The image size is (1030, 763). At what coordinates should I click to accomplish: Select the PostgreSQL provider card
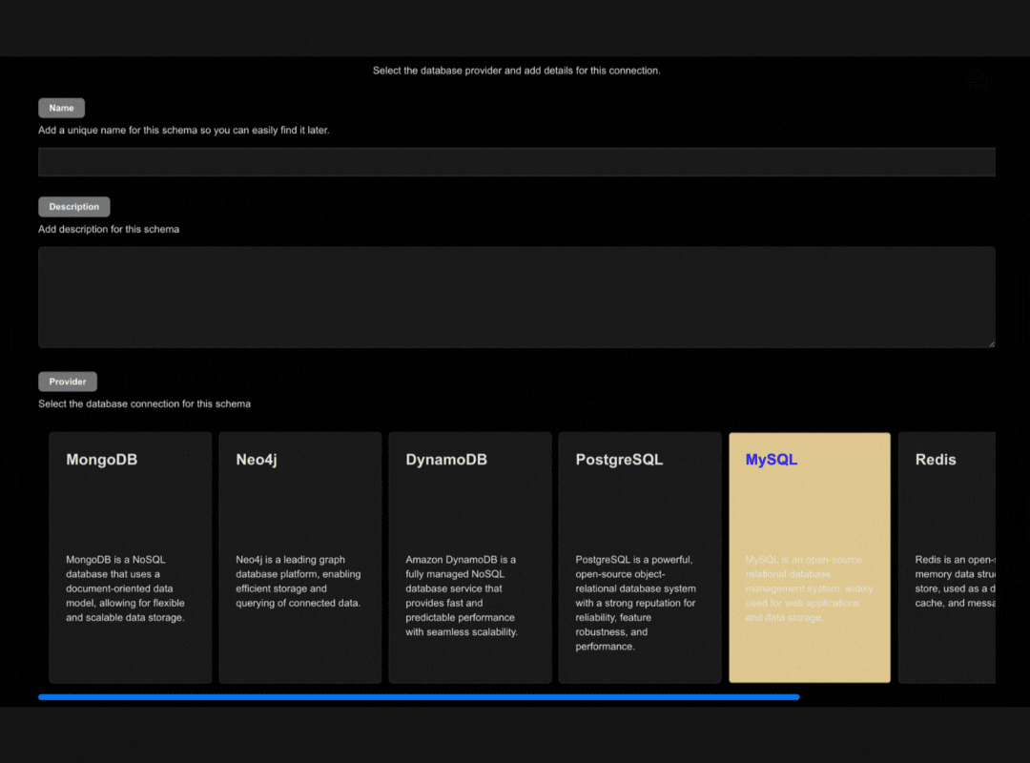[x=639, y=556]
